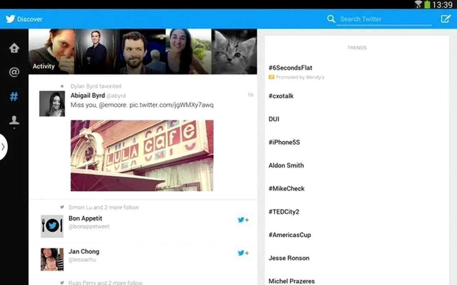Open the Home timeline icon in sidebar

click(x=14, y=48)
